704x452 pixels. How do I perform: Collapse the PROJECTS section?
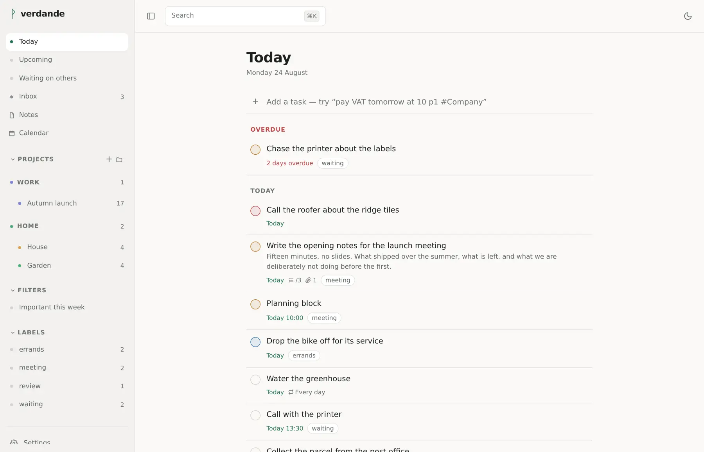coord(13,159)
